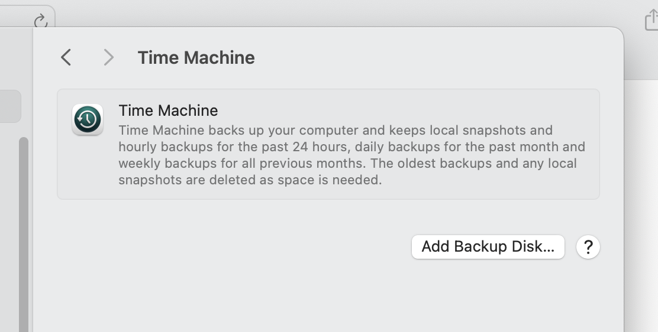Click the share icon at the top right

[x=651, y=20]
